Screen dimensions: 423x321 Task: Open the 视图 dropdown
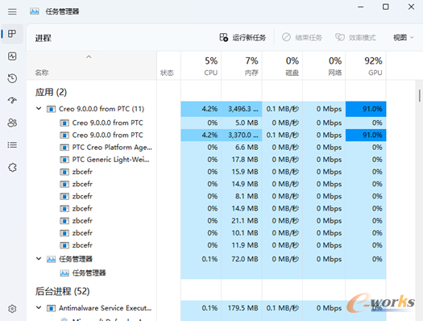pos(404,37)
